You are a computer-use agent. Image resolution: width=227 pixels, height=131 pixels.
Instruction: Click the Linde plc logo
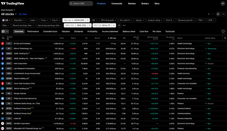tap(3, 118)
